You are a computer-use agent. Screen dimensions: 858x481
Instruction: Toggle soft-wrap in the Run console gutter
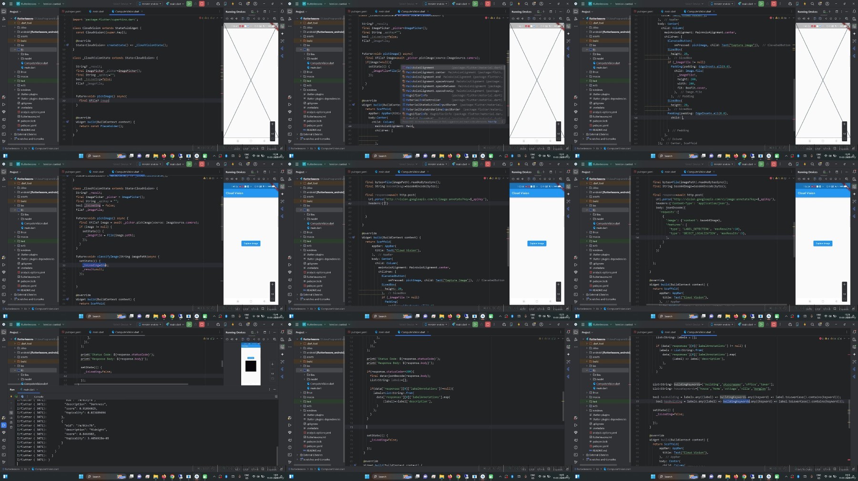click(11, 412)
